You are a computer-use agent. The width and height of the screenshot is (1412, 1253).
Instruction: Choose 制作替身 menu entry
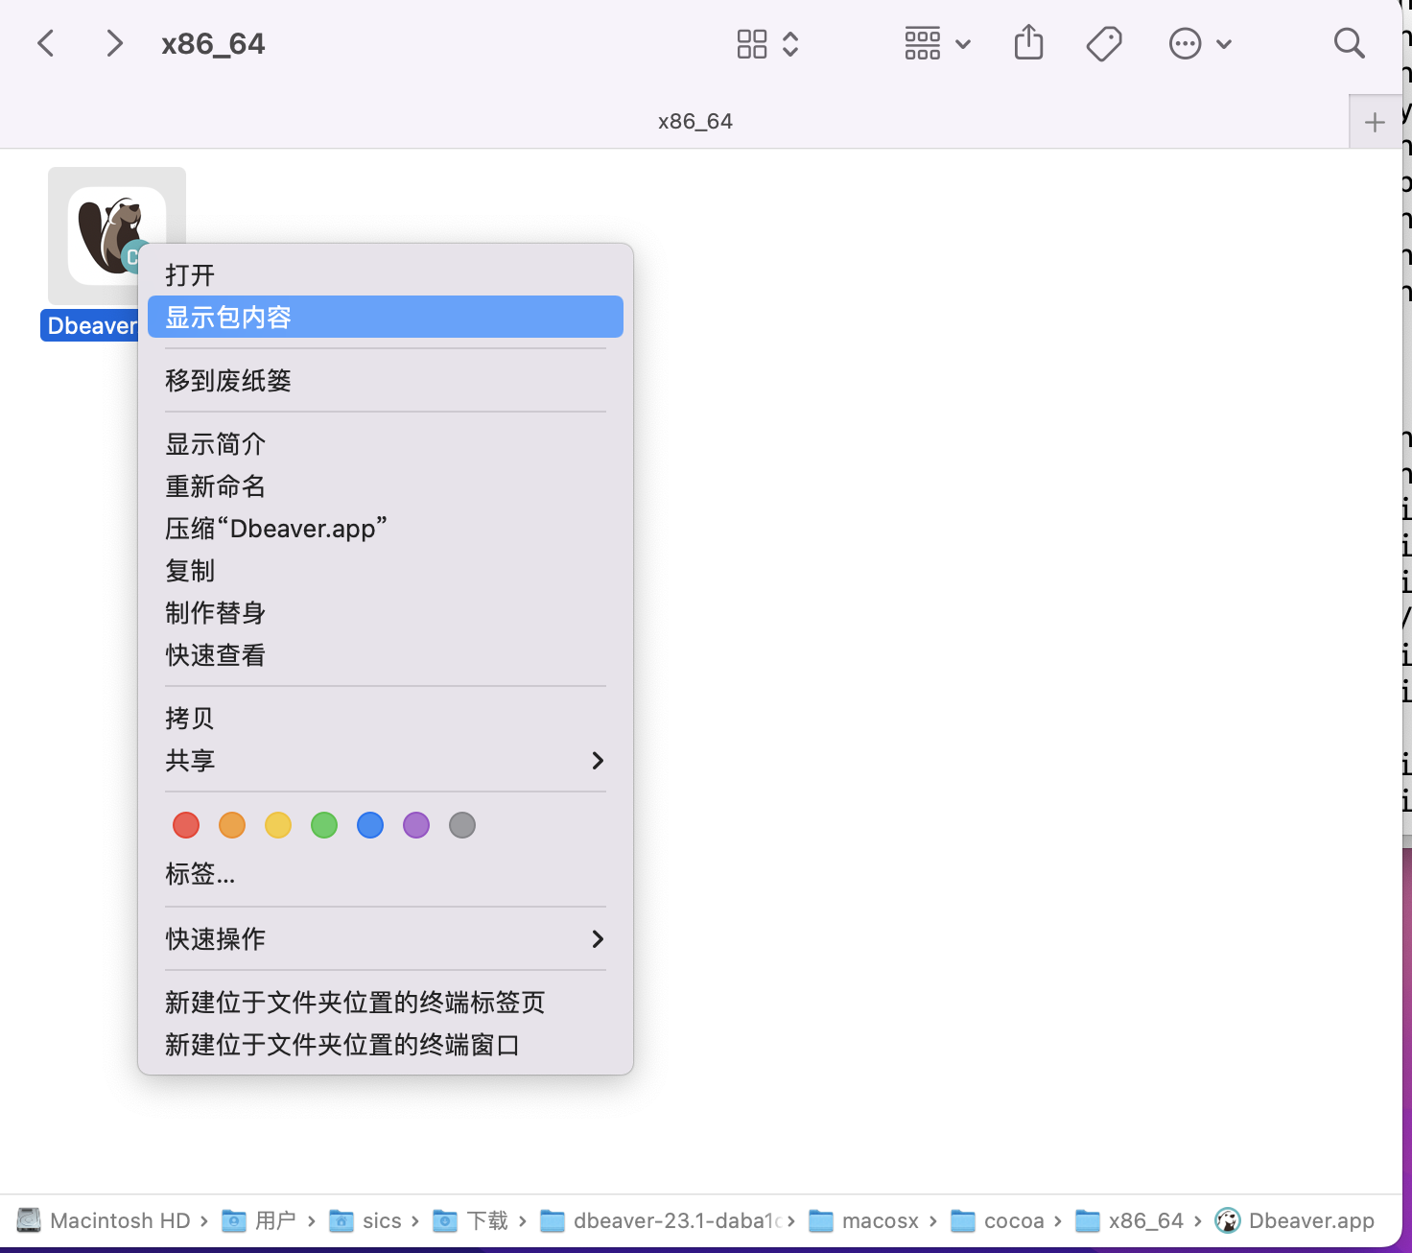point(386,613)
